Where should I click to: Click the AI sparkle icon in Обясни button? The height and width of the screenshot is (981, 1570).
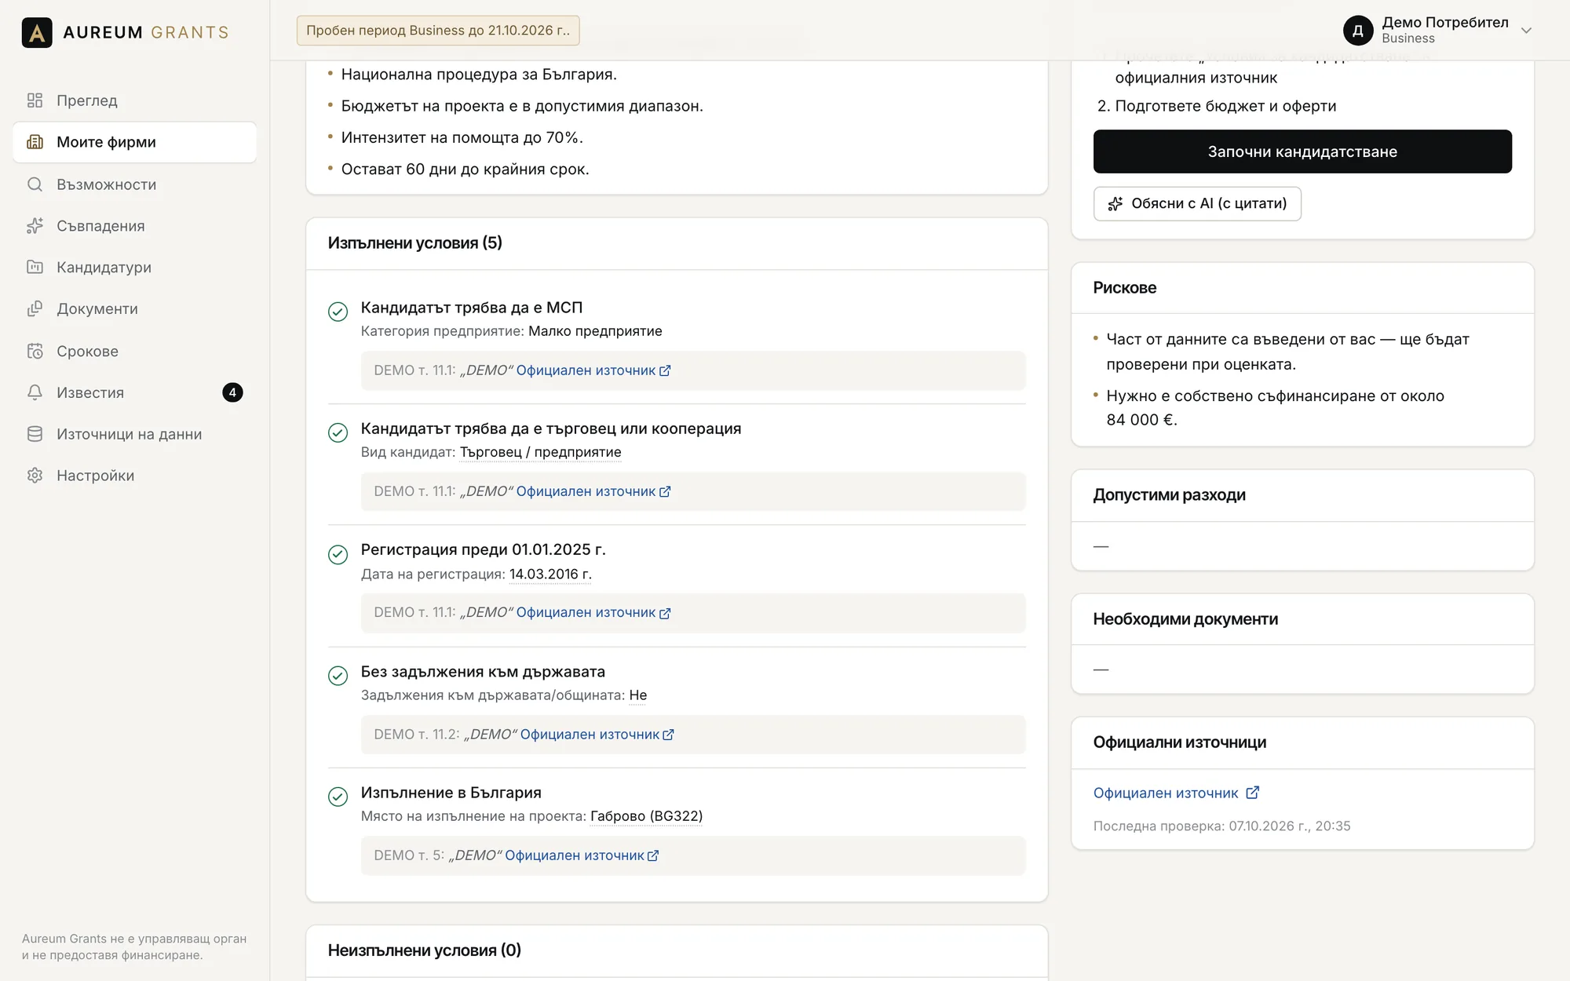point(1115,204)
